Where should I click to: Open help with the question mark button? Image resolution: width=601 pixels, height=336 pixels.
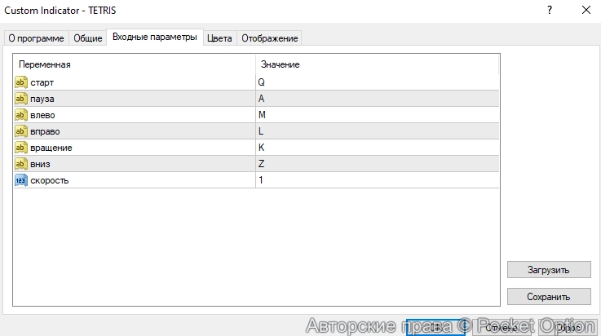pos(547,10)
